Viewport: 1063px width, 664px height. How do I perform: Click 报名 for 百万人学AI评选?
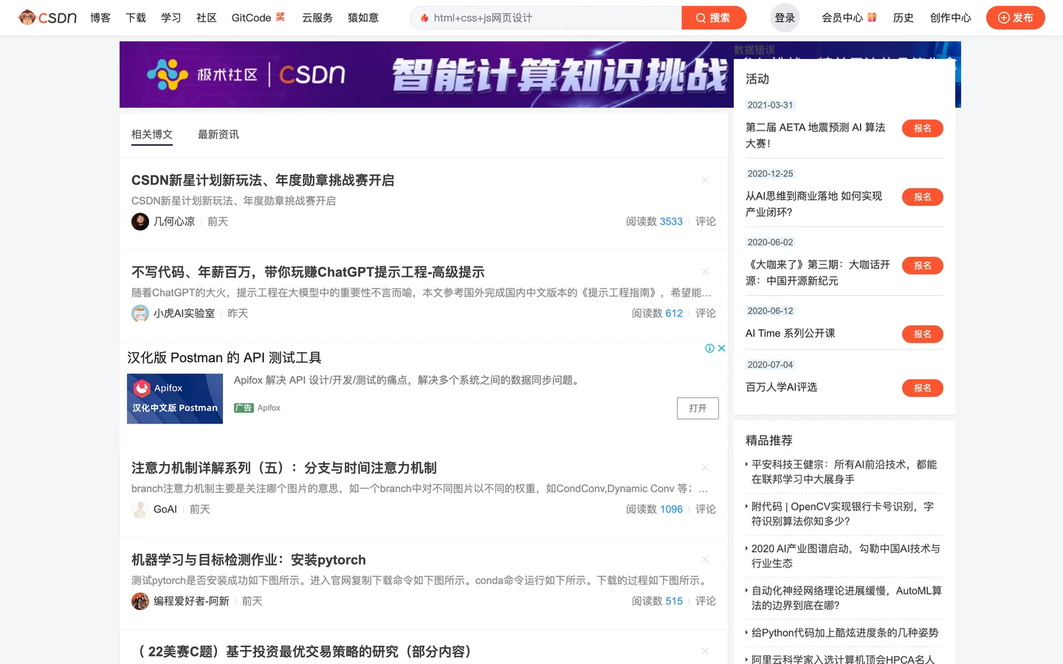(923, 388)
